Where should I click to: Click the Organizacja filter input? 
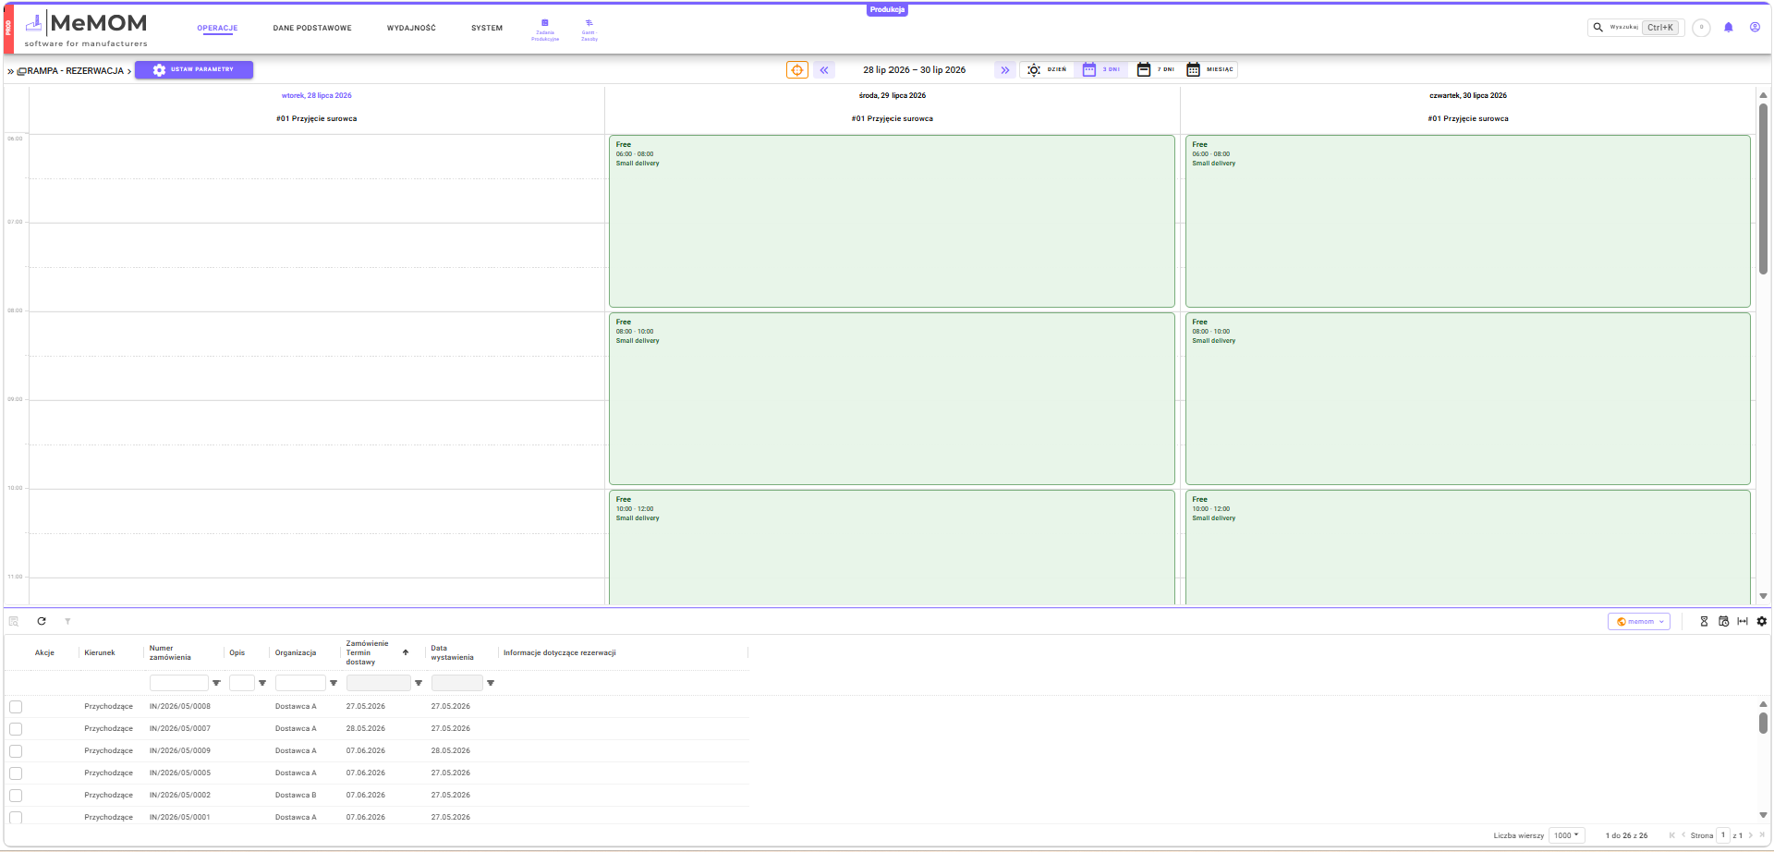(x=300, y=683)
